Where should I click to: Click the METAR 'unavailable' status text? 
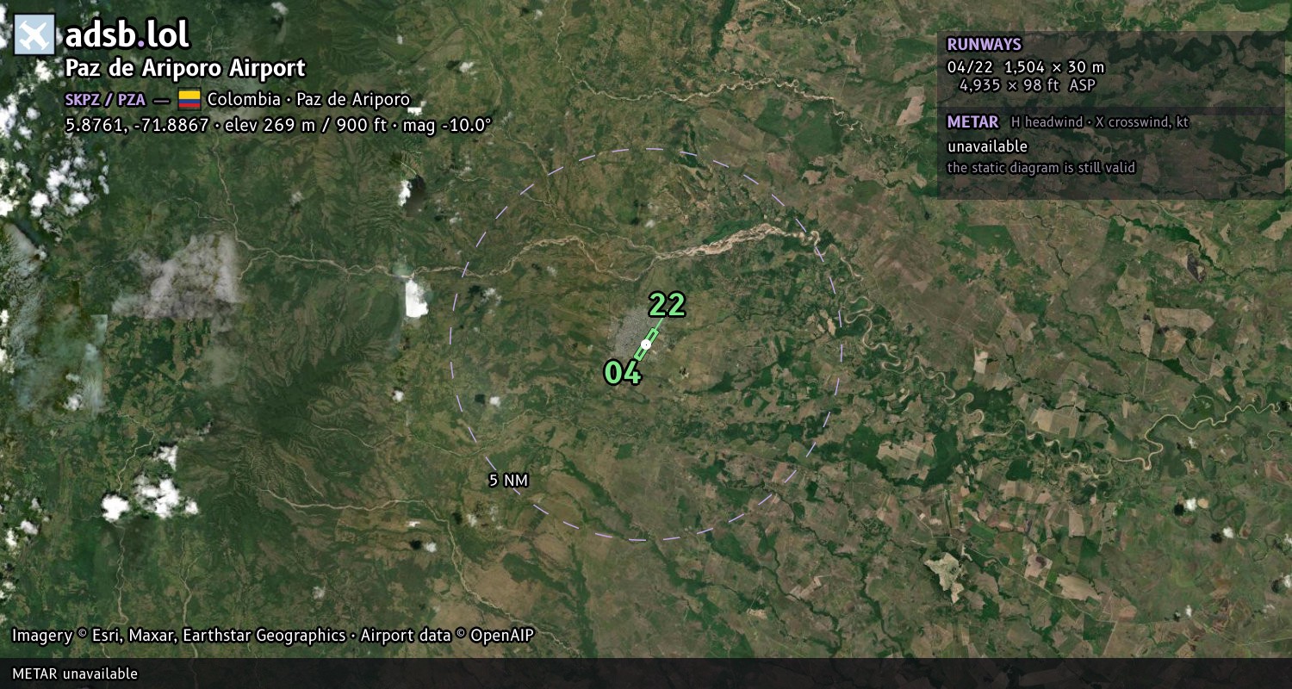[x=987, y=146]
